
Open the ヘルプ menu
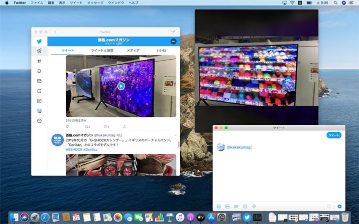[134, 3]
